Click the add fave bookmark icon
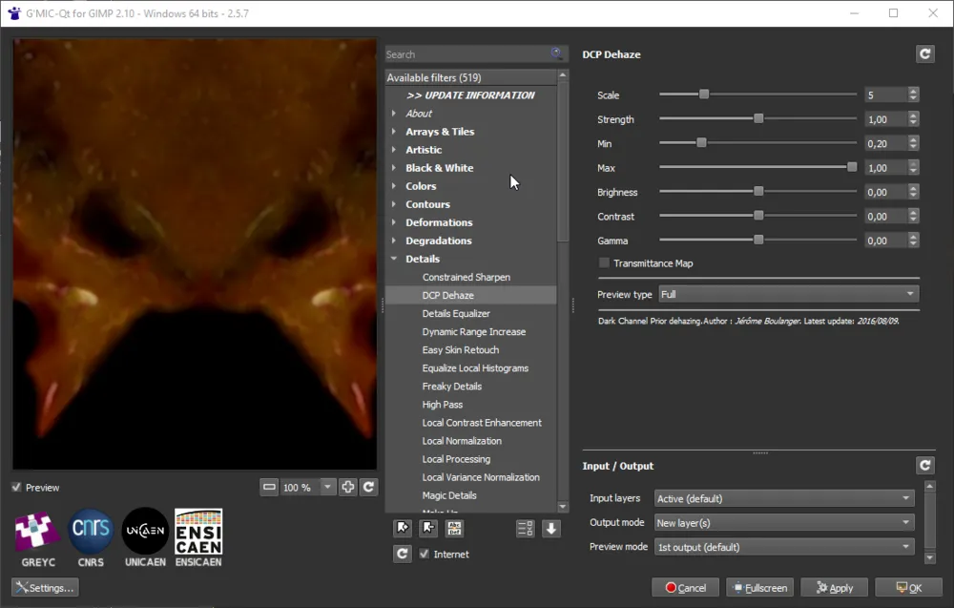The height and width of the screenshot is (608, 954). (403, 528)
